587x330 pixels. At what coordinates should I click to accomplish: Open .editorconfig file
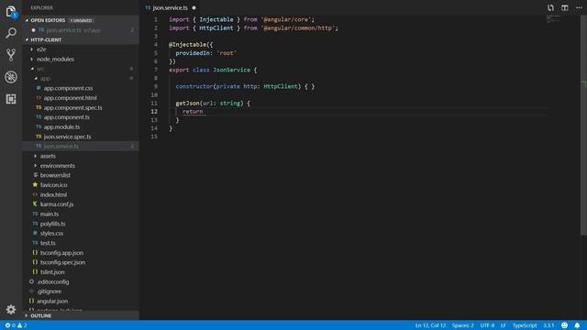(52, 281)
